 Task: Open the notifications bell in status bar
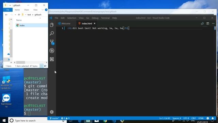[213, 118]
